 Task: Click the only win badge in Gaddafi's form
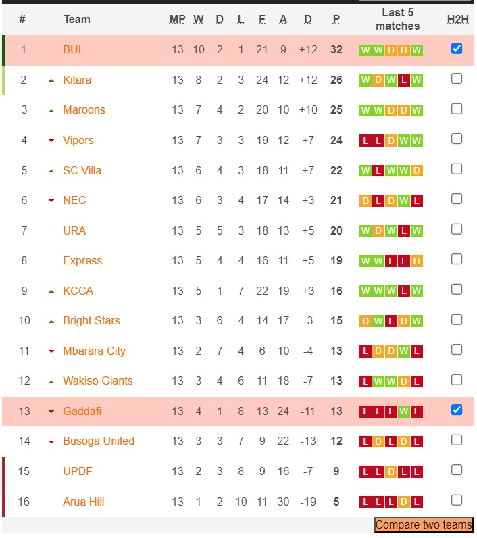click(x=404, y=412)
